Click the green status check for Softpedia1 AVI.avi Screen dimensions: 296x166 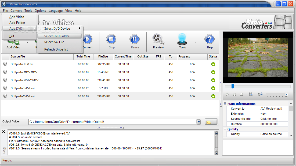(x=213, y=88)
